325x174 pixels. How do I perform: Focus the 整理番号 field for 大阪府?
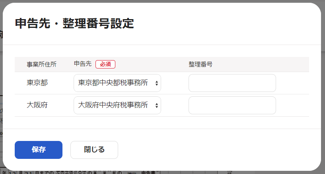[x=232, y=105]
